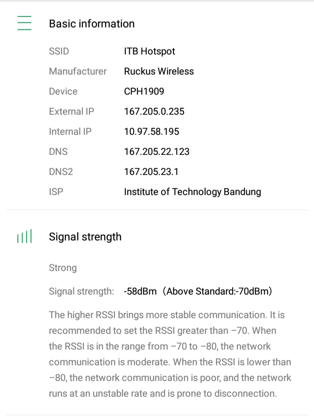Image resolution: width=314 pixels, height=416 pixels.
Task: Click the Strong signal status text
Action: pyautogui.click(x=63, y=268)
